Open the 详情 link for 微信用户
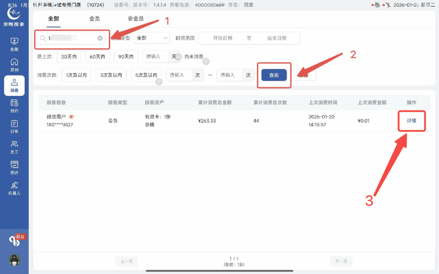 (x=412, y=121)
